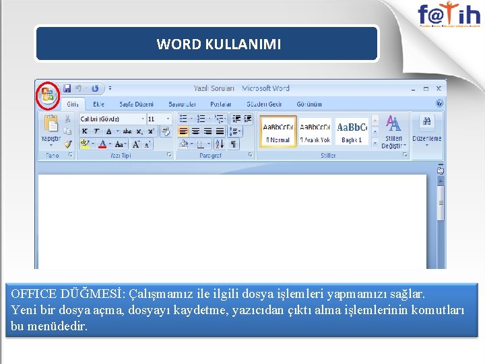Screen dimensions: 485x364
Task: Toggle Bold (K) formatting
Action: pos(85,131)
